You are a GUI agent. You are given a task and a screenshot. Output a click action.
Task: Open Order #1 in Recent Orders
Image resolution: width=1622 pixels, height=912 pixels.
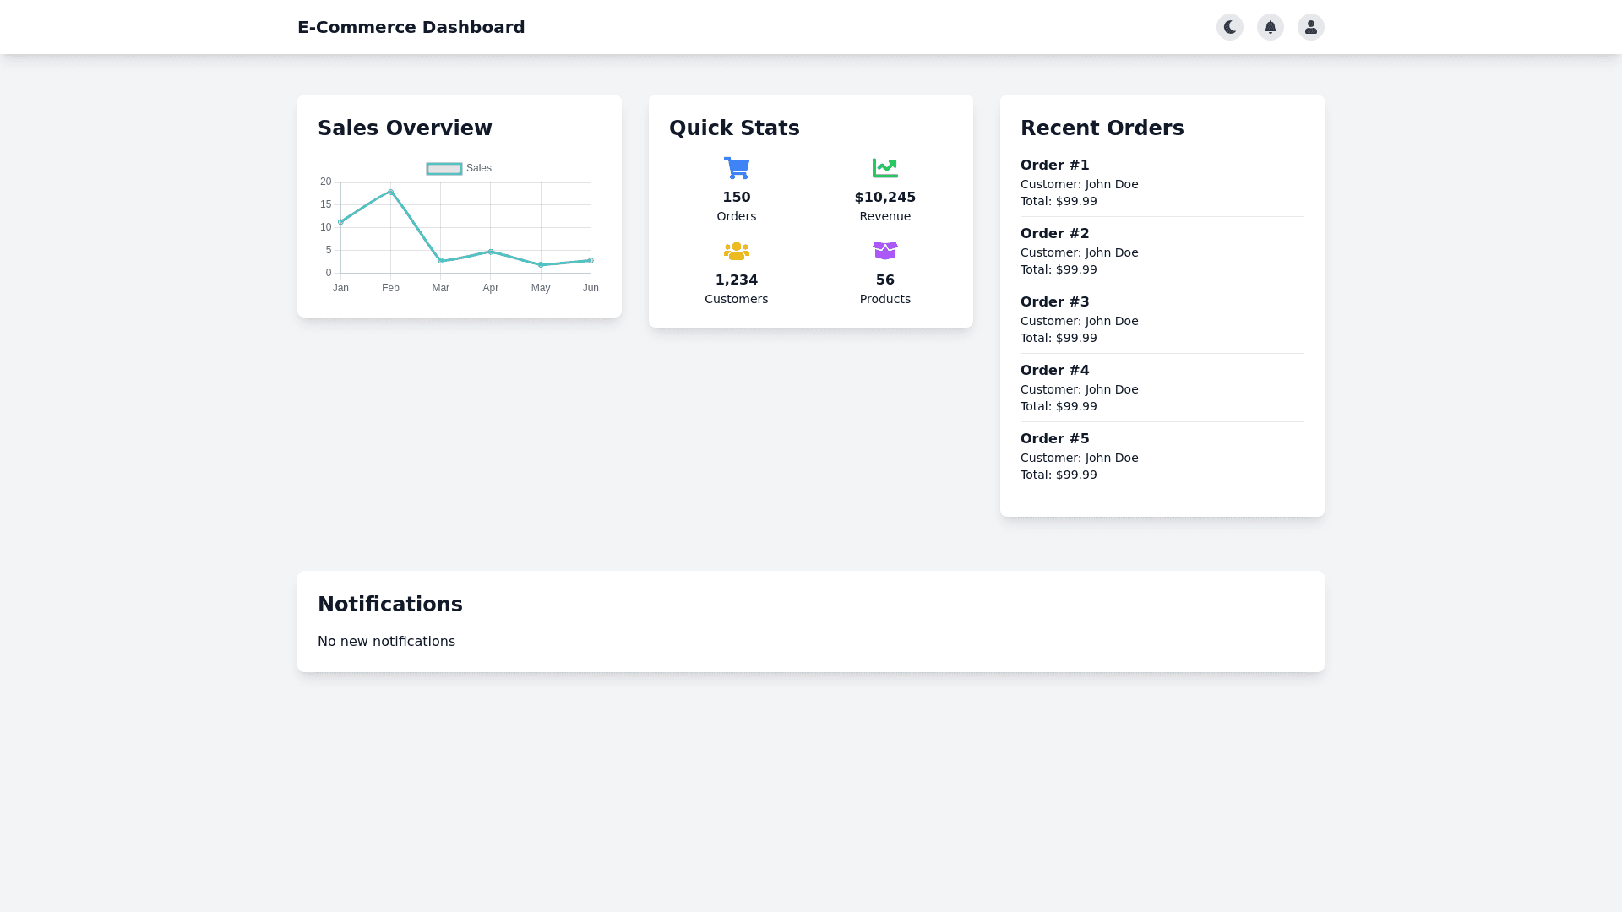[x=1054, y=166]
